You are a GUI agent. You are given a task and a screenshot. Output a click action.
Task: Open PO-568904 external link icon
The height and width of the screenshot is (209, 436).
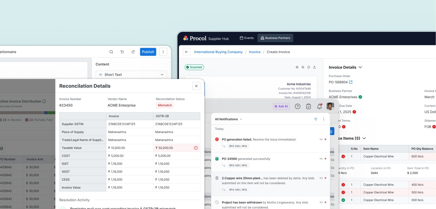click(x=351, y=82)
